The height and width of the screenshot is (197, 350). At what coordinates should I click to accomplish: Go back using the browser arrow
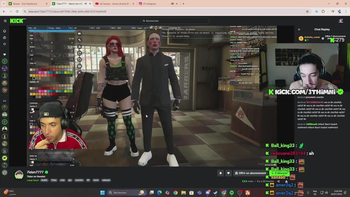click(x=4, y=11)
